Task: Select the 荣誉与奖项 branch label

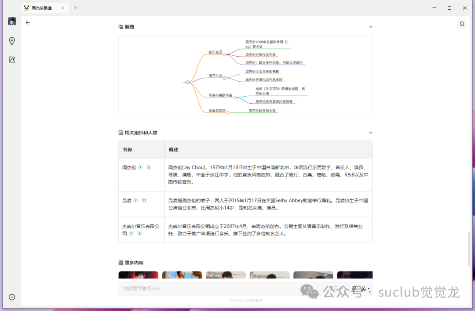Action: (217, 111)
